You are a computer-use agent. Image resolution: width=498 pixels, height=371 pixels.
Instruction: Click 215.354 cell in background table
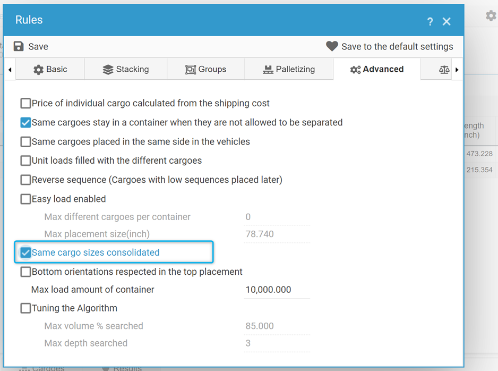click(479, 170)
